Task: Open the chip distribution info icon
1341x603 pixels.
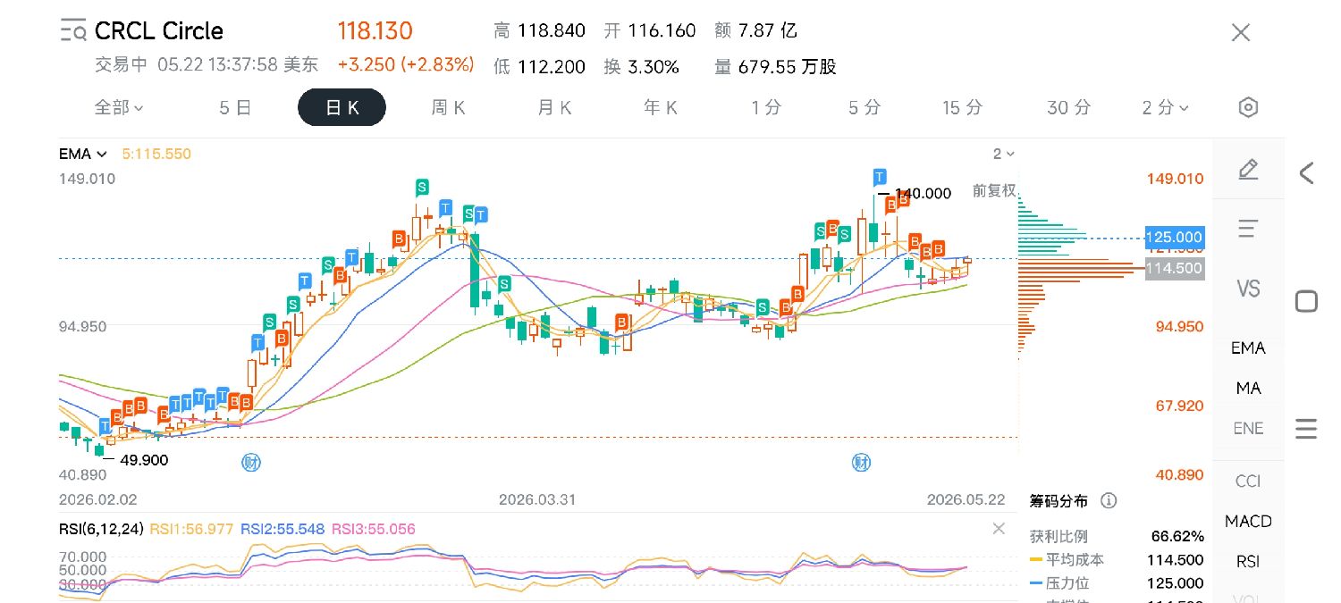Action: click(1109, 500)
